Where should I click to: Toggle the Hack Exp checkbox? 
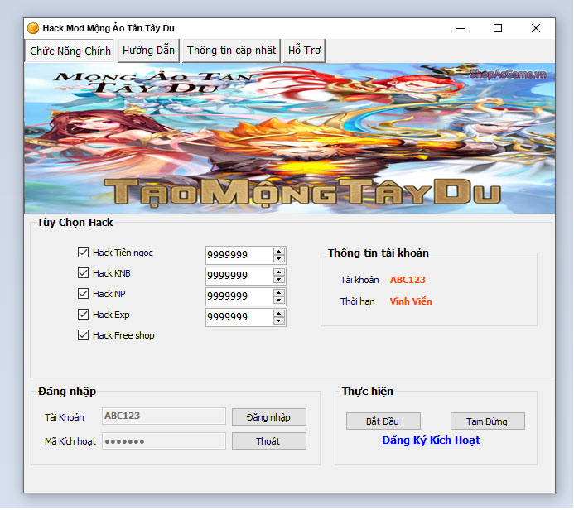pos(83,315)
